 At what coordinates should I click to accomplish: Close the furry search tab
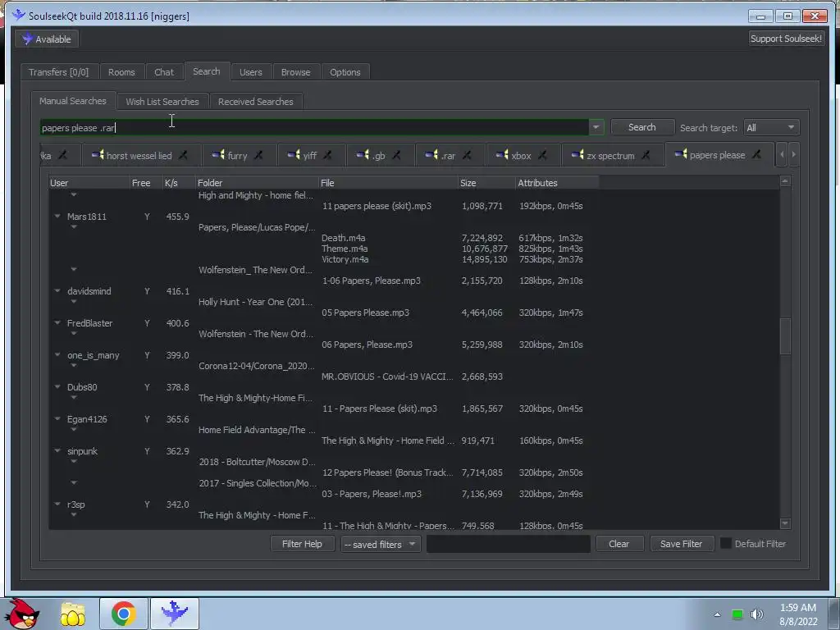tap(258, 155)
